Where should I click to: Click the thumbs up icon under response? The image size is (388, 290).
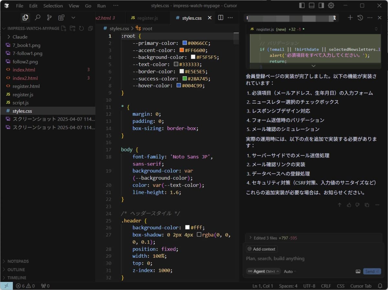pos(349,205)
